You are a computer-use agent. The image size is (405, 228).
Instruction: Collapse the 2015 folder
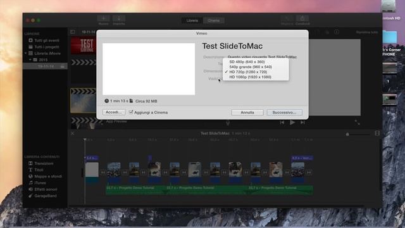coord(30,60)
